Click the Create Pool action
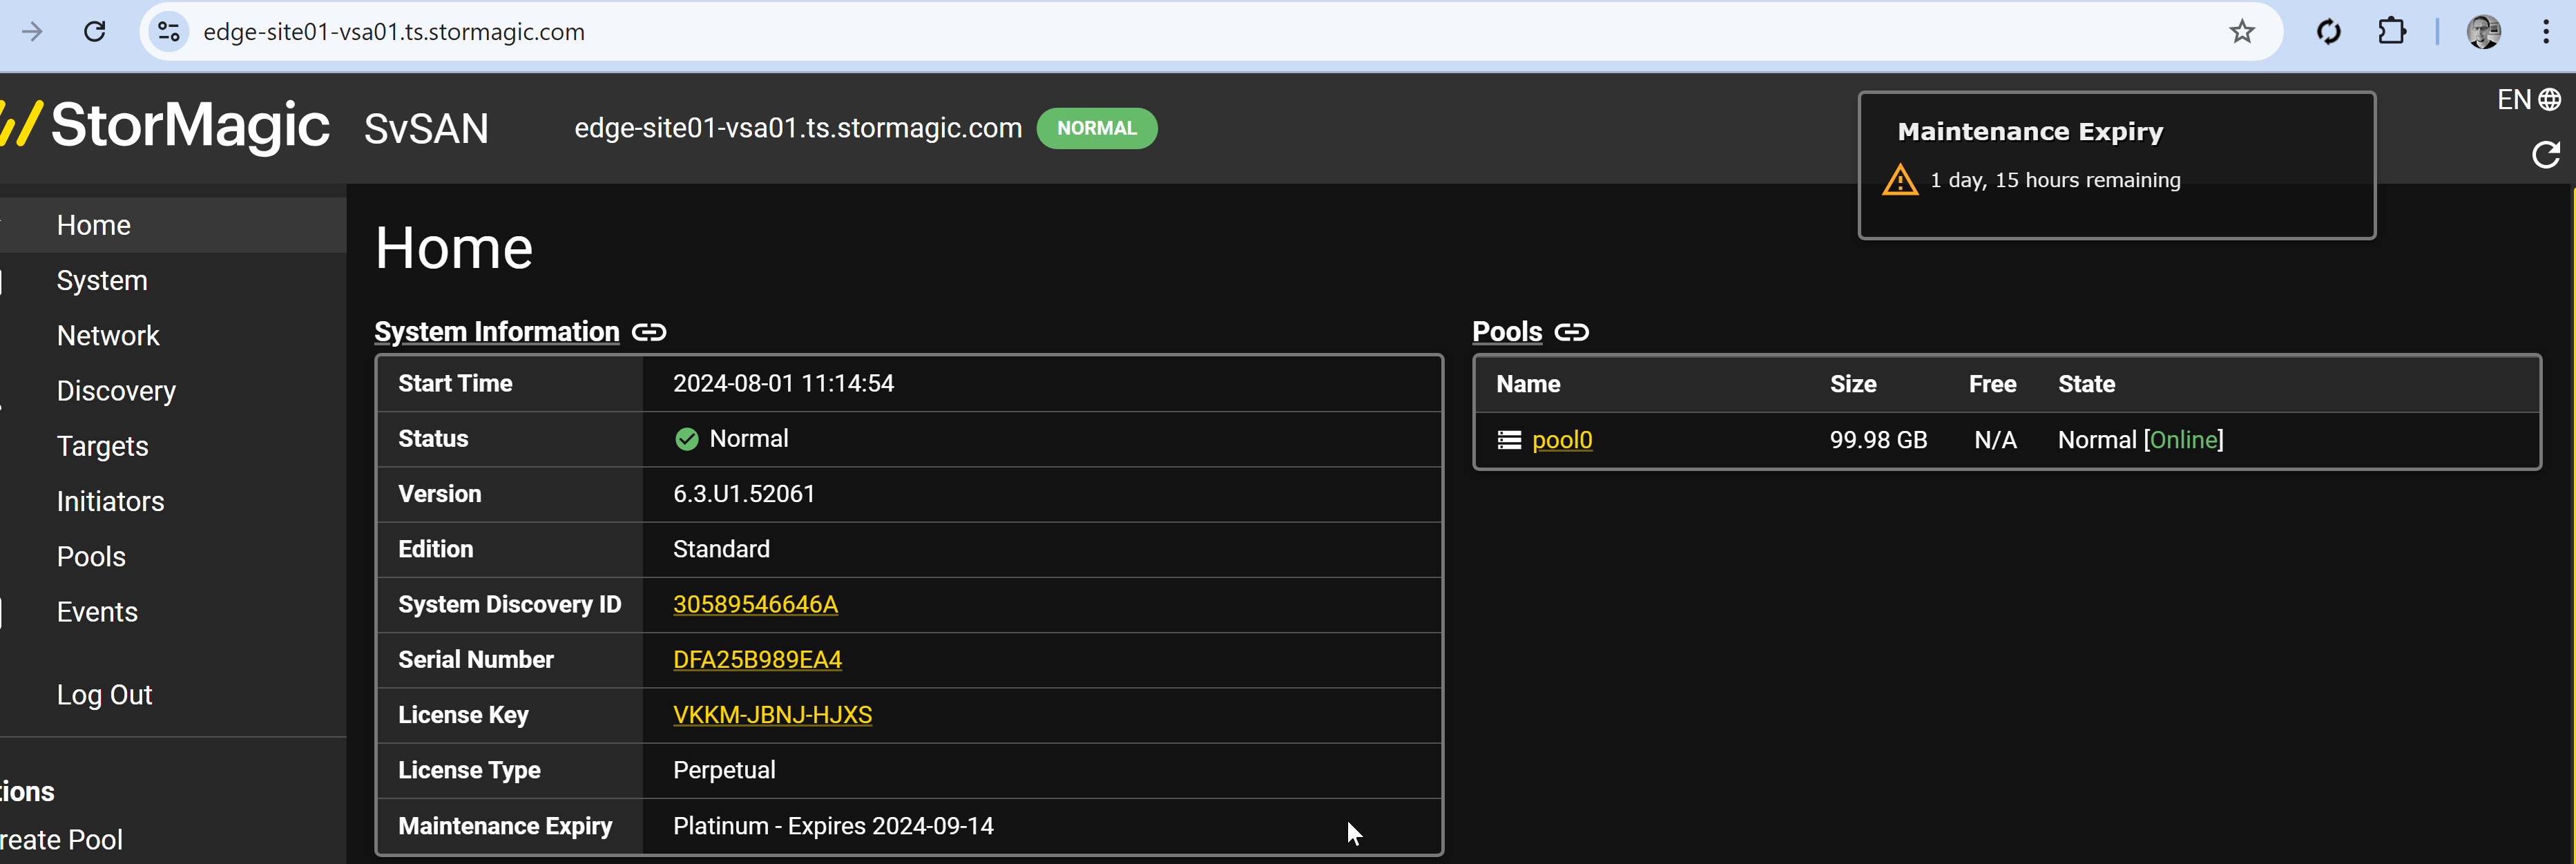 (61, 840)
